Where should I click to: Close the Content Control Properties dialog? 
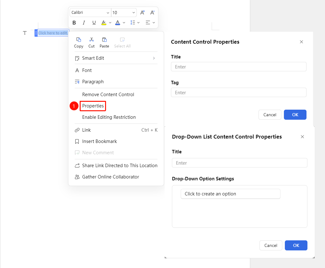point(301,42)
